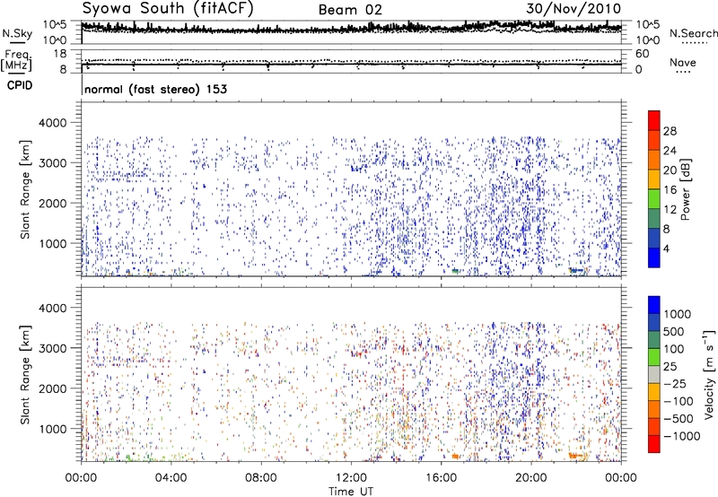Click the '12' label on the power colorbar
718x497 pixels.
click(670, 210)
